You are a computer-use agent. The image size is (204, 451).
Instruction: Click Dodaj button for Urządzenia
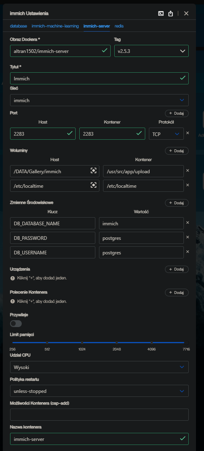coord(177,269)
